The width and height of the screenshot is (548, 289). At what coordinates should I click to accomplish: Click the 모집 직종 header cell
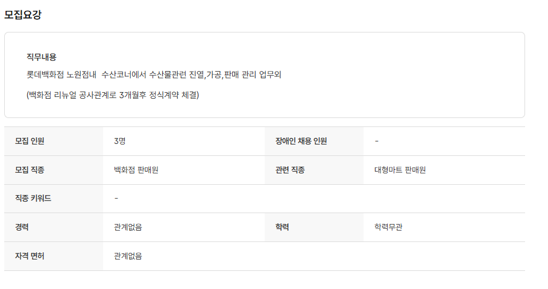tap(30, 170)
